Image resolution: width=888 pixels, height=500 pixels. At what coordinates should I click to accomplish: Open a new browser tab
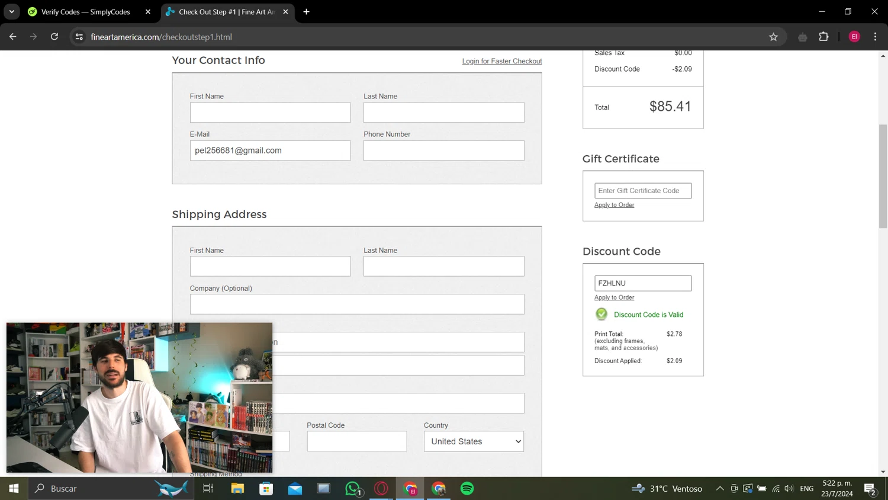(x=306, y=12)
